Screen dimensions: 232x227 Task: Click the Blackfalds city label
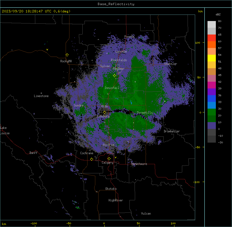pos(119,60)
